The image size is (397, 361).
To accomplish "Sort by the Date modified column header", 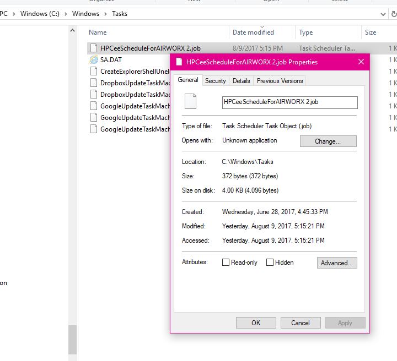I will click(x=253, y=32).
